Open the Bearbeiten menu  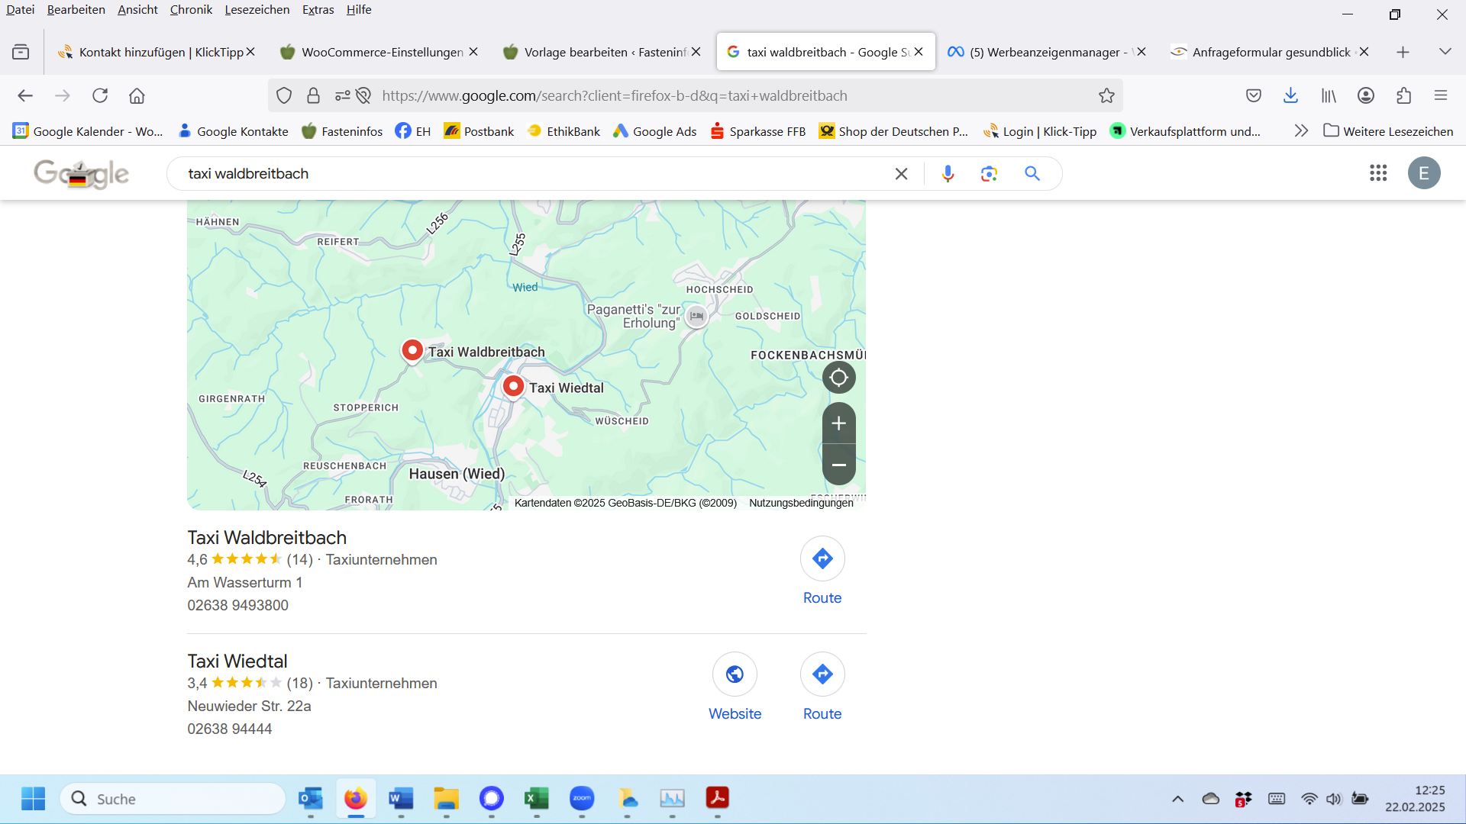76,10
